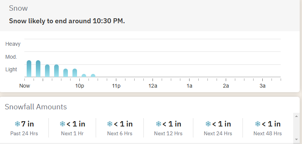
Task: Click the snowflake icon beside 7 in
Action: [x=18, y=124]
